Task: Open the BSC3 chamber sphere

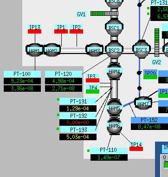Action: tap(142, 50)
